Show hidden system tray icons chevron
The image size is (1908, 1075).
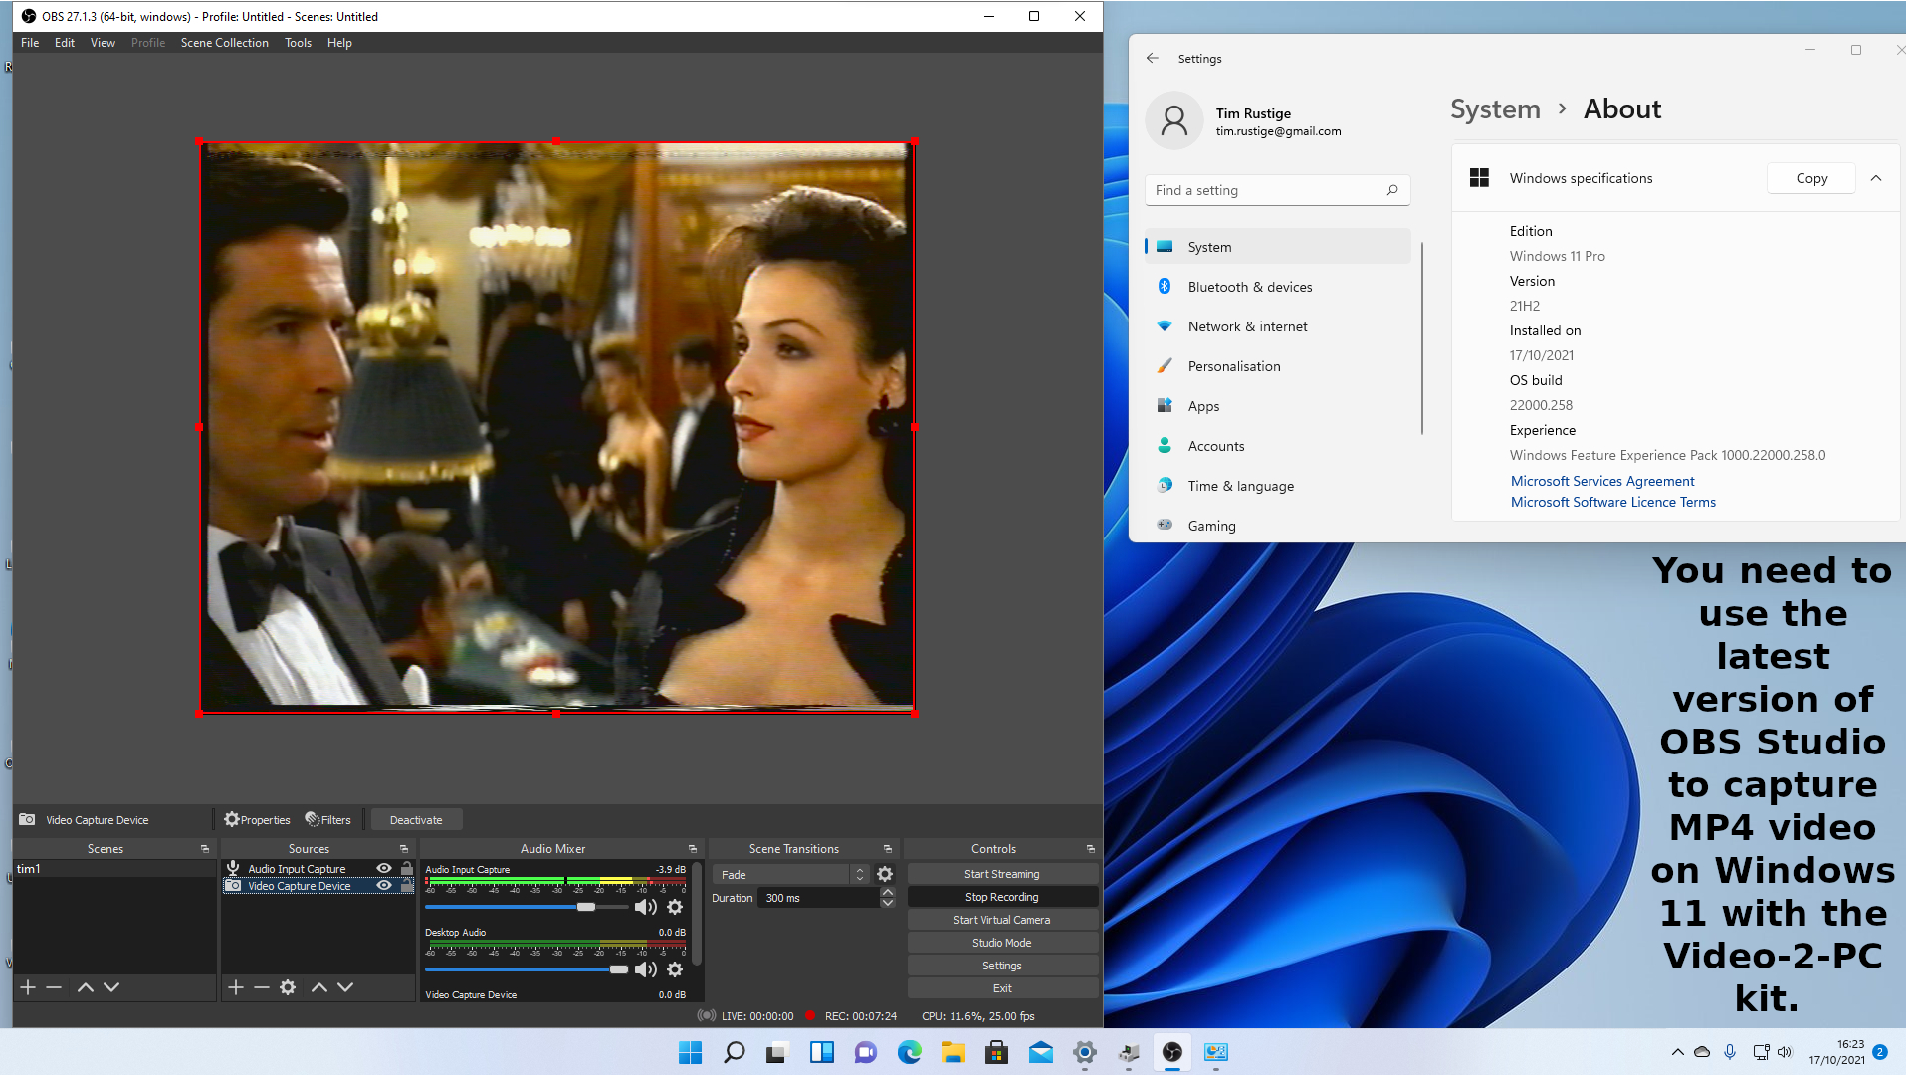pyautogui.click(x=1678, y=1052)
